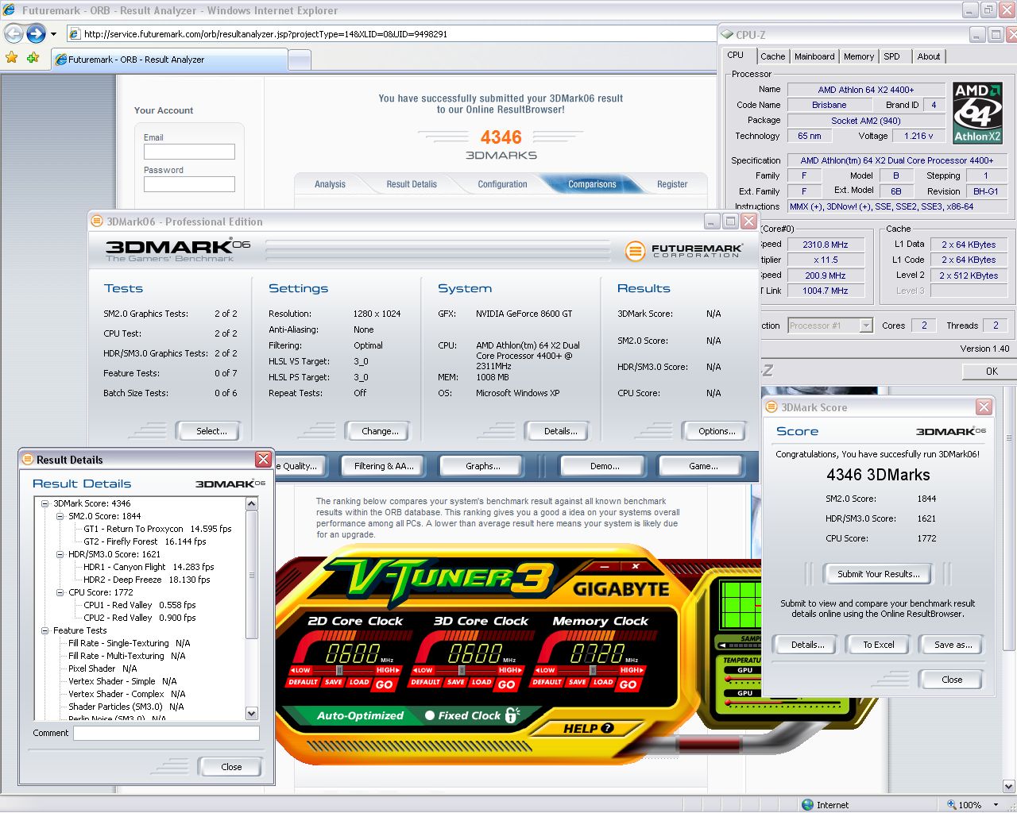Screen dimensions: 1017x813
Task: Switch to the About tab in CPU-Z
Action: pos(929,56)
